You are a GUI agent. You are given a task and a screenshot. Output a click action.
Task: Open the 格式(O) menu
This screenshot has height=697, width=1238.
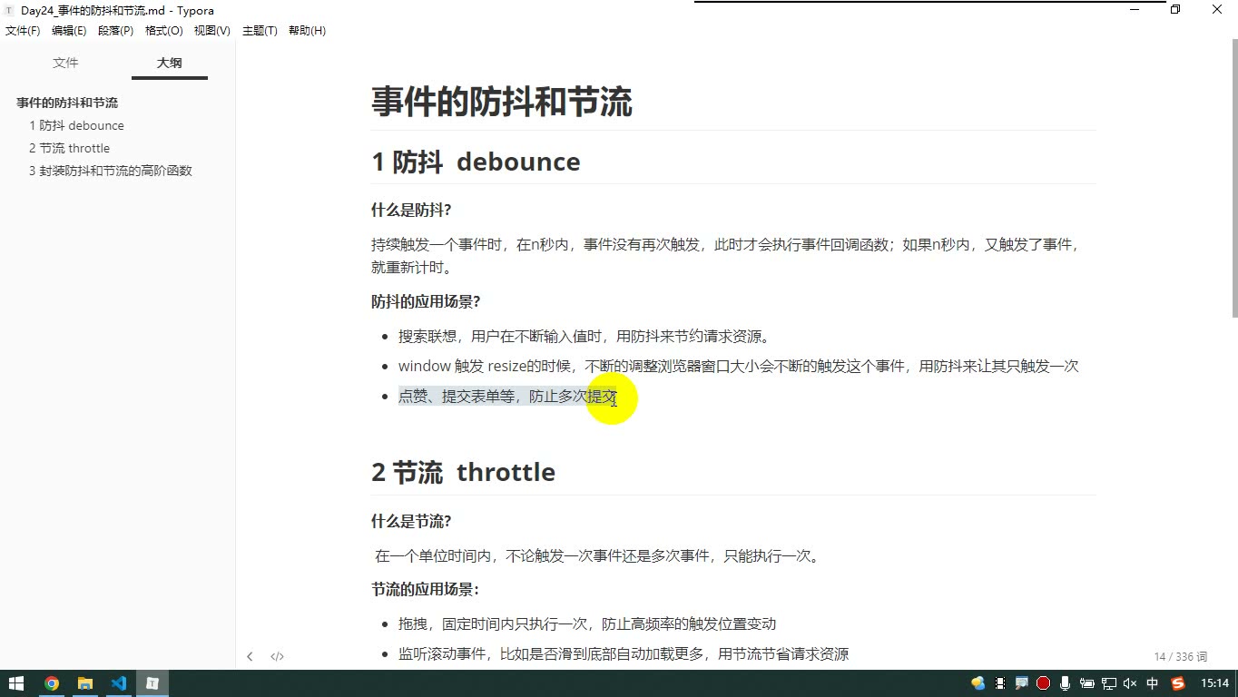pos(164,31)
